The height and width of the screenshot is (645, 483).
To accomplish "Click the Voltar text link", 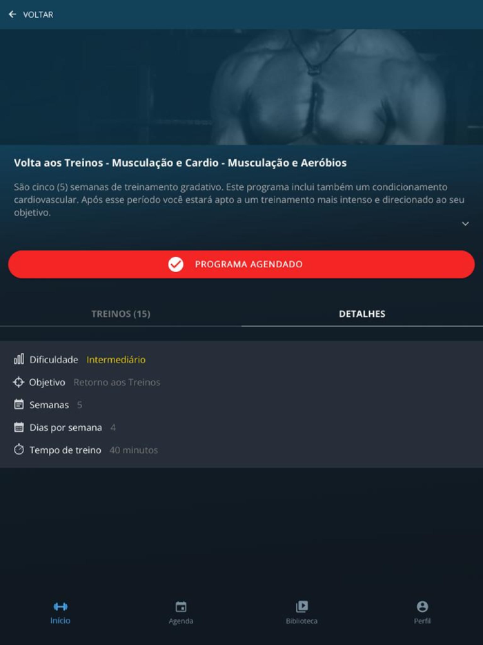I will 38,15.
